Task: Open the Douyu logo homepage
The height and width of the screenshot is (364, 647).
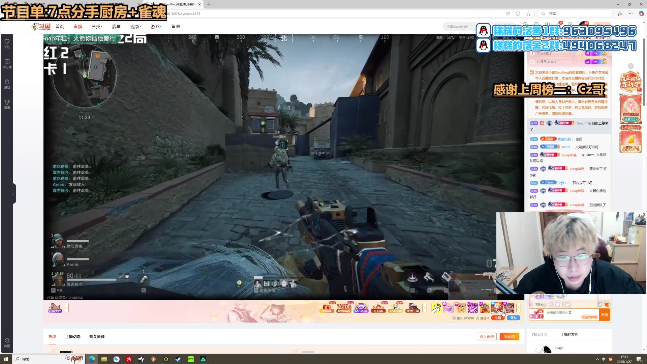Action: [x=41, y=27]
